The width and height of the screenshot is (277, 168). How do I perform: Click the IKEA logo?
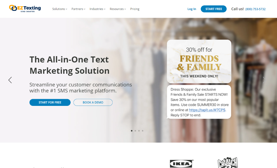pyautogui.click(x=182, y=164)
